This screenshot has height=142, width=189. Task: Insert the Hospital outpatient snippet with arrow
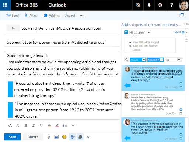pos(127,85)
